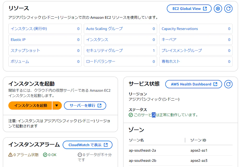The width and height of the screenshot is (243, 167).
Task: Click the insufficient data ellipsis icon
Action: [80, 155]
